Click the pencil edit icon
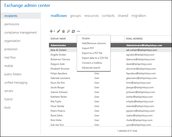This screenshot has height=137, width=172. pos(59,31)
